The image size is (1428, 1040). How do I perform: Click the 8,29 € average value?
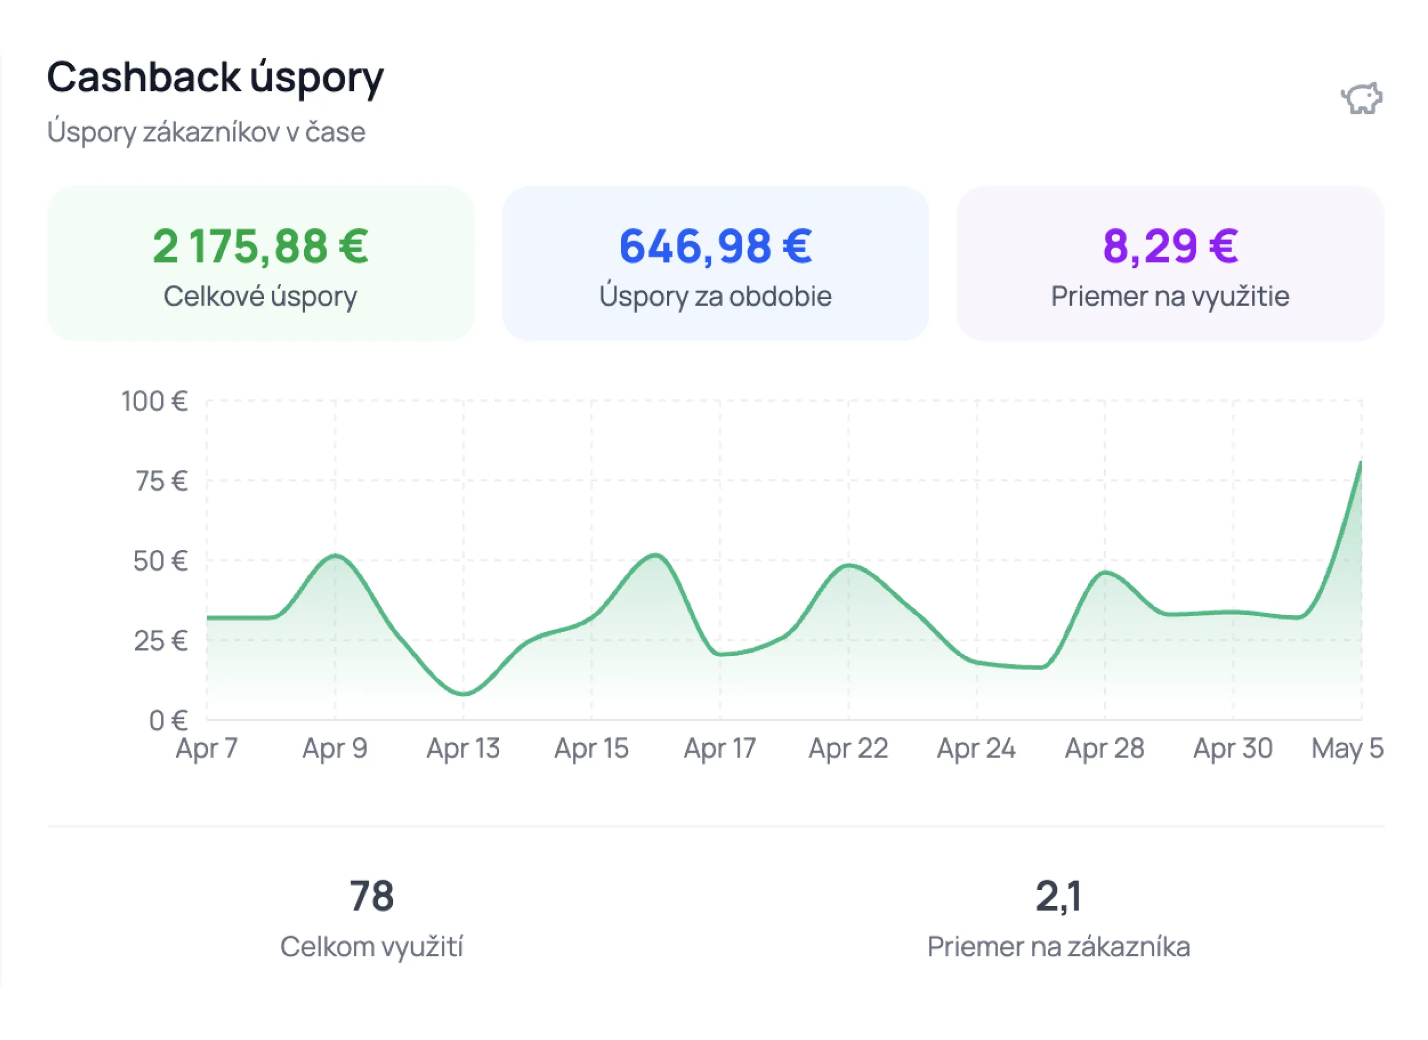pyautogui.click(x=1171, y=246)
